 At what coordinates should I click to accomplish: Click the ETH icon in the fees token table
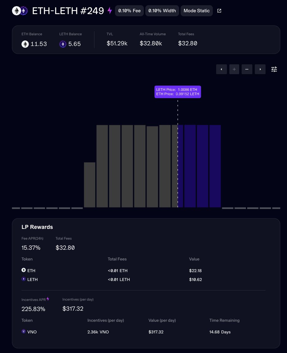click(23, 270)
